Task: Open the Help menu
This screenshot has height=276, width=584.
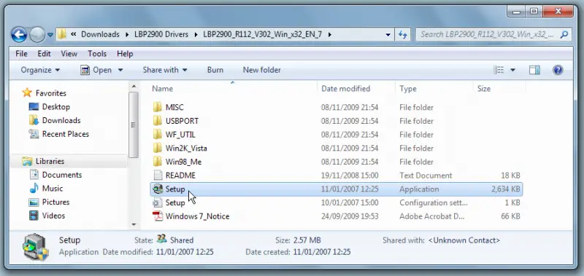Action: (125, 54)
